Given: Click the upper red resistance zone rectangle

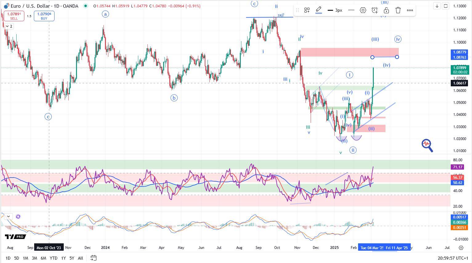Looking at the screenshot, I should point(350,52).
